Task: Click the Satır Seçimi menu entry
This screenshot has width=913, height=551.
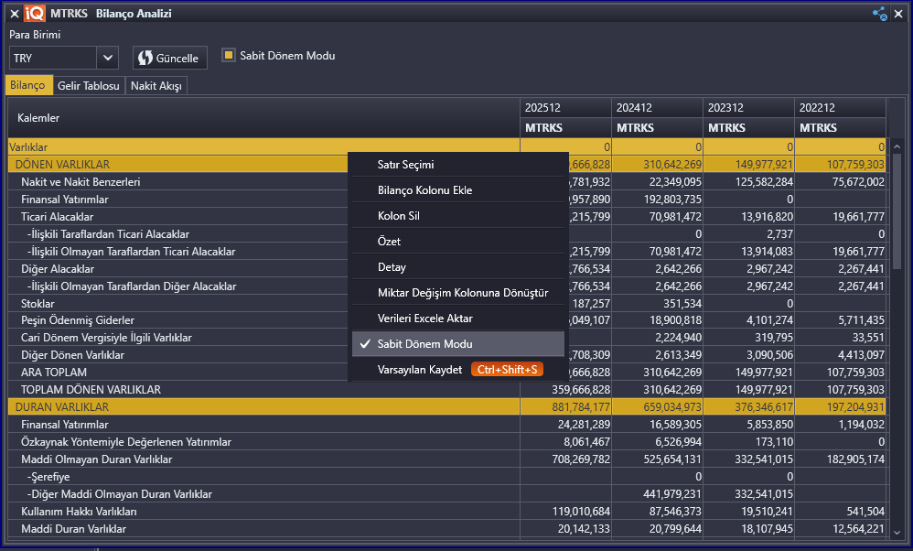Action: [405, 165]
